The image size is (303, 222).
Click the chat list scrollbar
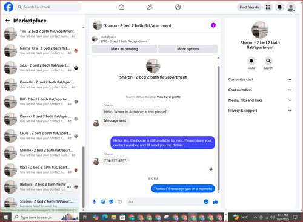[x=84, y=177]
